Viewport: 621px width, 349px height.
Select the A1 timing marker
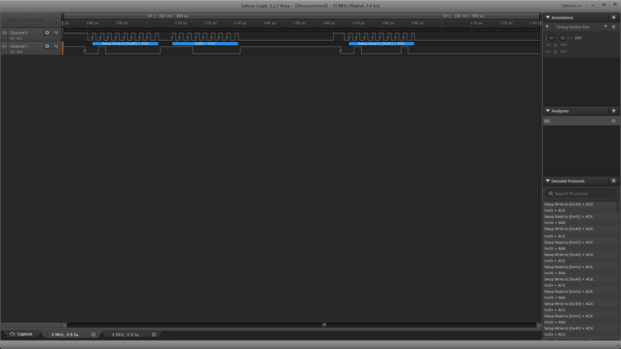(x=551, y=38)
